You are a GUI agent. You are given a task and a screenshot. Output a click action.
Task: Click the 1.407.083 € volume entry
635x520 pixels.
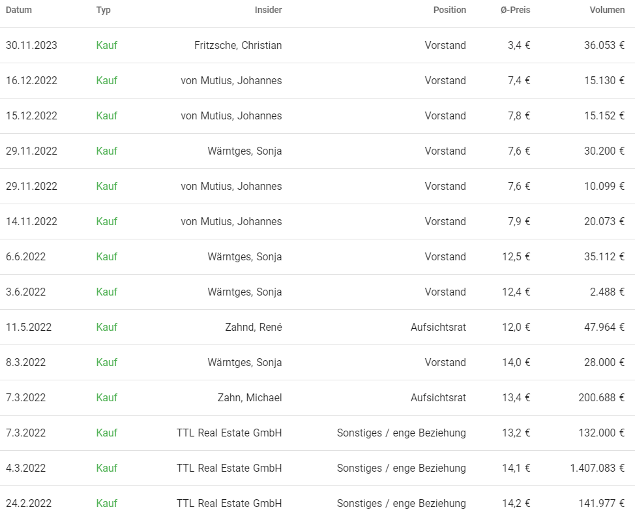pyautogui.click(x=597, y=468)
